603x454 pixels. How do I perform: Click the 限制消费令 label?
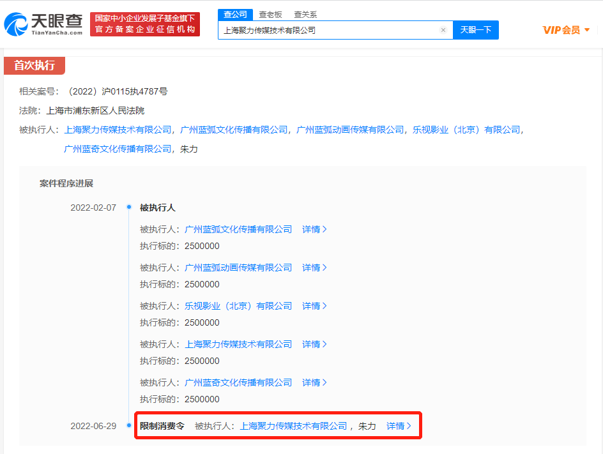click(x=162, y=426)
